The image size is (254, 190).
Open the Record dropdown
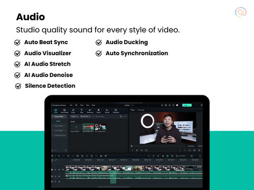pos(85,117)
